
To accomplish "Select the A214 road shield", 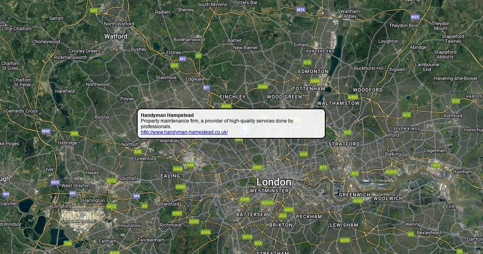I will 247,237.
